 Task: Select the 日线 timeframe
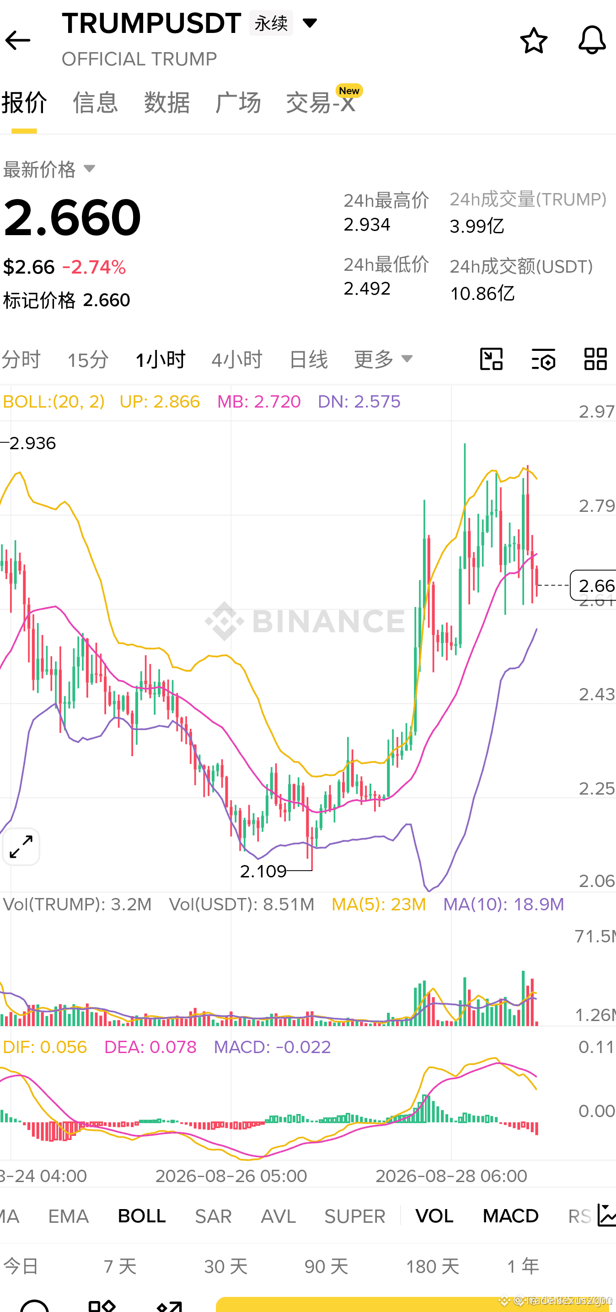point(308,360)
